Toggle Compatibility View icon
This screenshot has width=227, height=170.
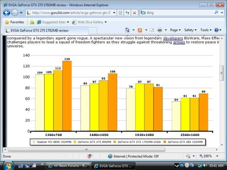pyautogui.click(x=120, y=13)
